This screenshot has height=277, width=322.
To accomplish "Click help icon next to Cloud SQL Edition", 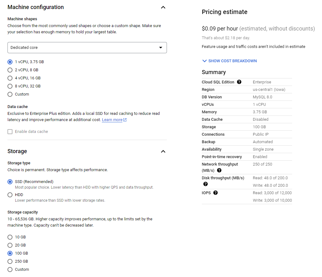I will pyautogui.click(x=239, y=82).
